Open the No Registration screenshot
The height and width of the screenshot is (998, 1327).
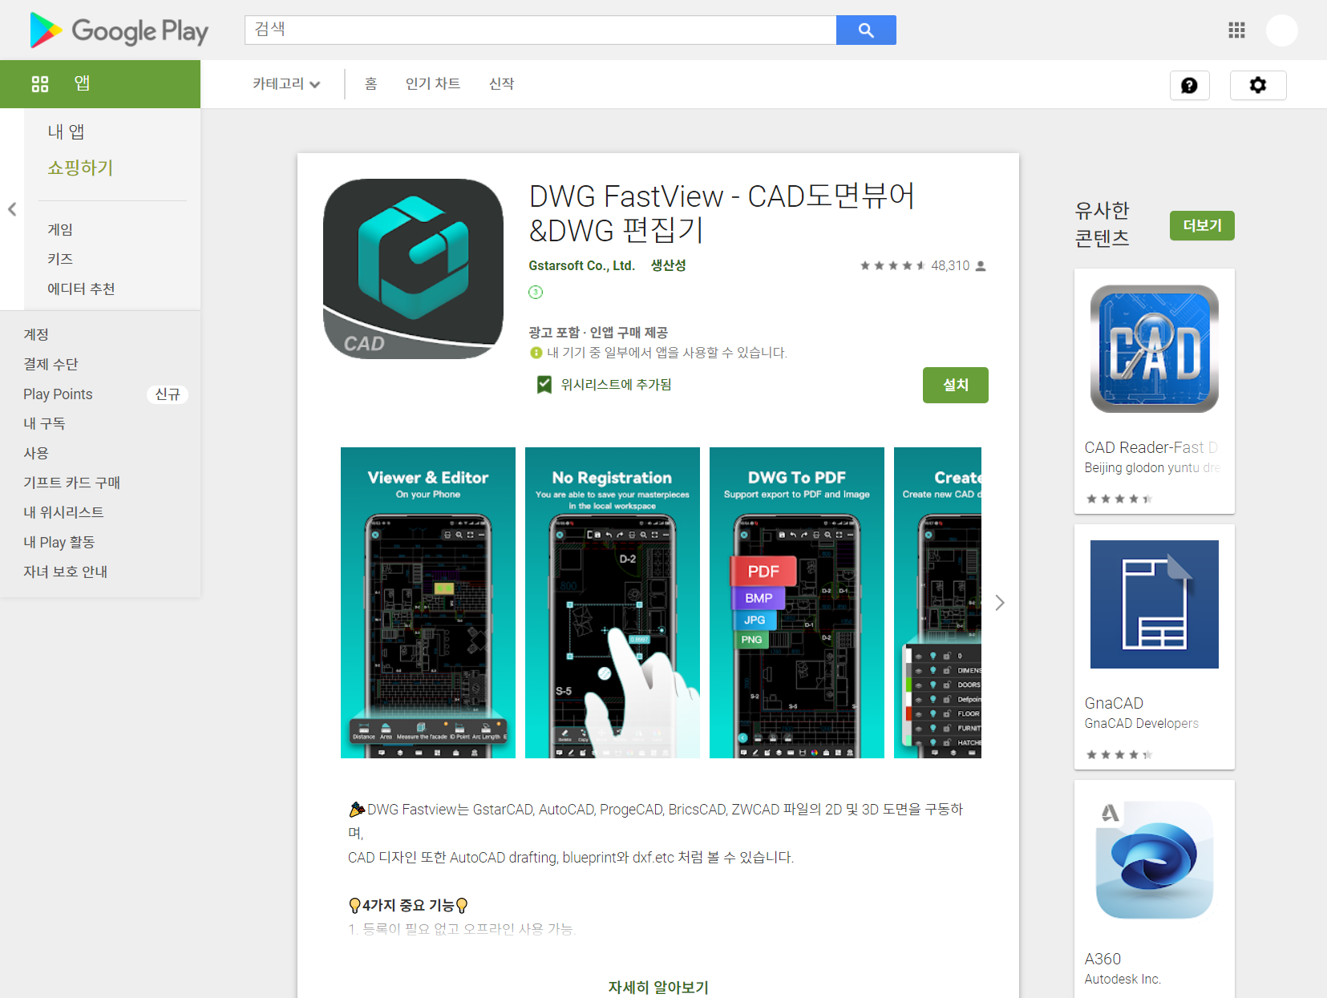click(613, 603)
